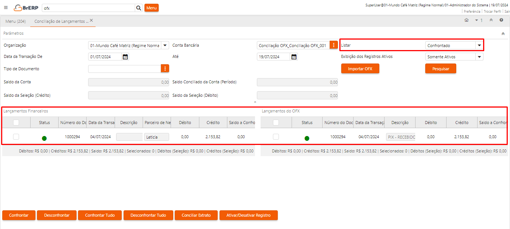The image size is (510, 229).
Task: Click the Importar OFX button
Action: coord(360,69)
